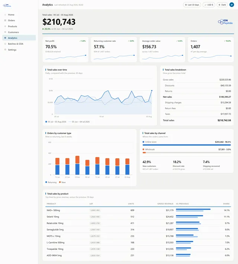
Task: Select the Tirzepatide 10mg product name
Action: (x=55, y=249)
